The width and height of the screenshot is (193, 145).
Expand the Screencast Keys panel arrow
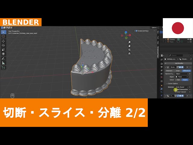tap(135, 31)
